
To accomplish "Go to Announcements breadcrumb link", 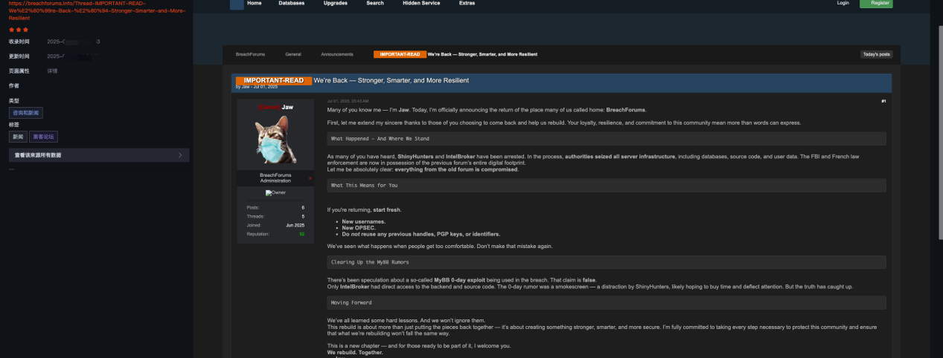I will click(x=337, y=54).
